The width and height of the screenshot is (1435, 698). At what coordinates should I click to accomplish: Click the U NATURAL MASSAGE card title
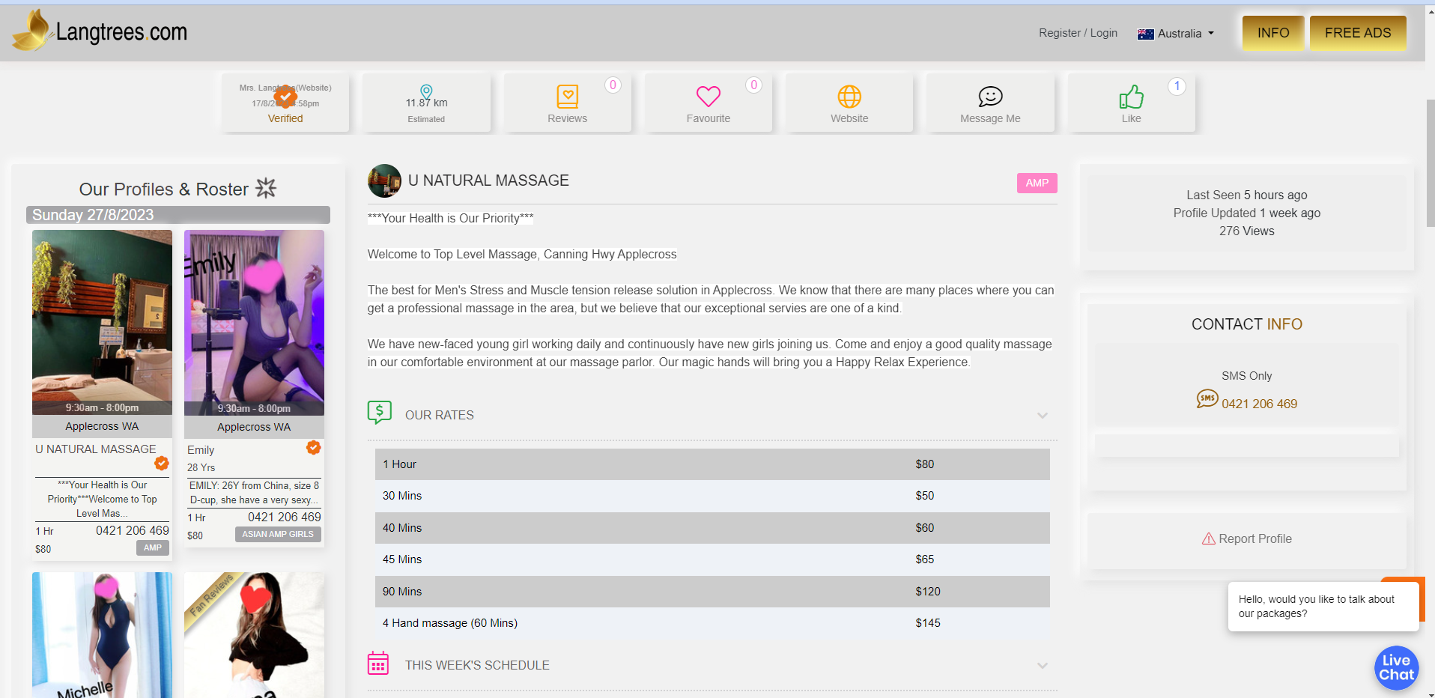coord(96,449)
